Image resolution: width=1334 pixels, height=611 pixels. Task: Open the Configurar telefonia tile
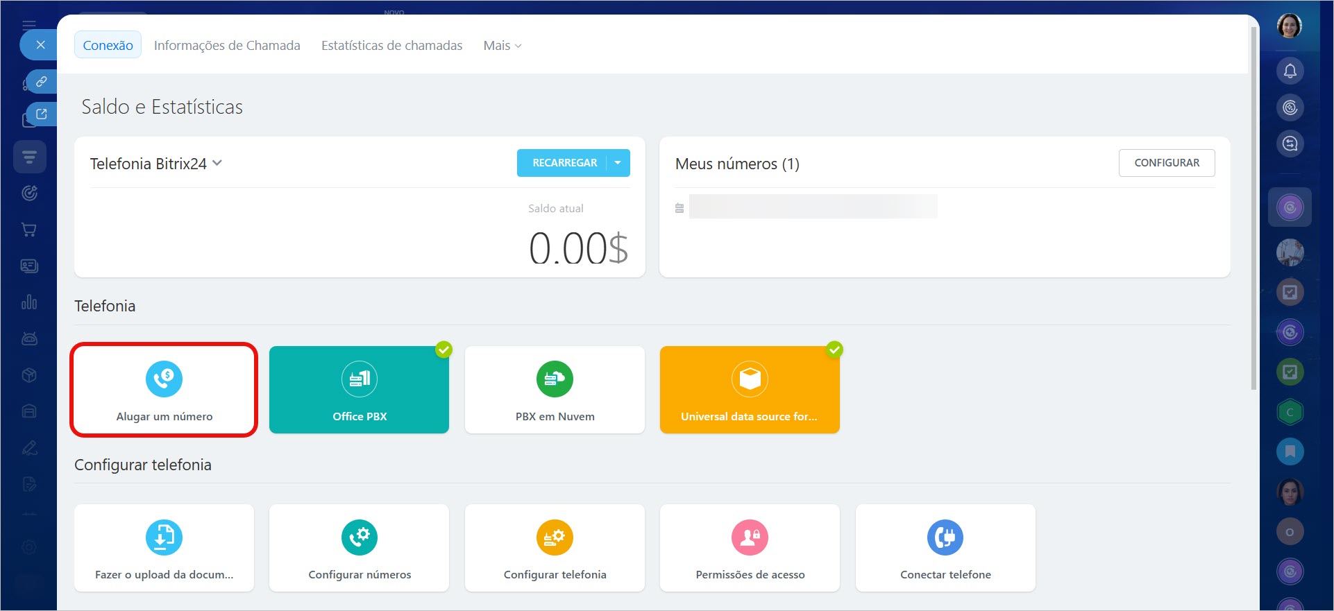click(555, 548)
